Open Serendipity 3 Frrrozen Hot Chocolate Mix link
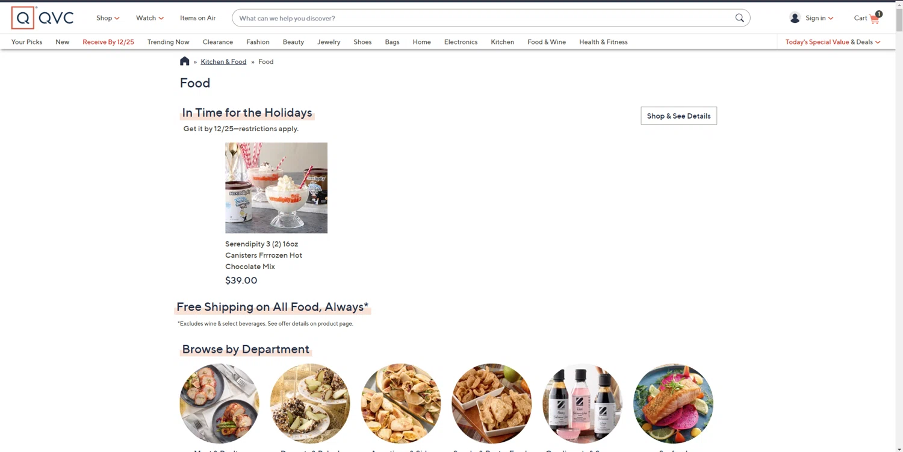This screenshot has width=903, height=452. [x=264, y=255]
